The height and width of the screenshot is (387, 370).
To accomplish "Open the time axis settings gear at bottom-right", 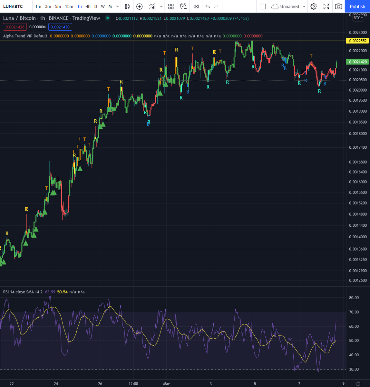I will coord(358,384).
